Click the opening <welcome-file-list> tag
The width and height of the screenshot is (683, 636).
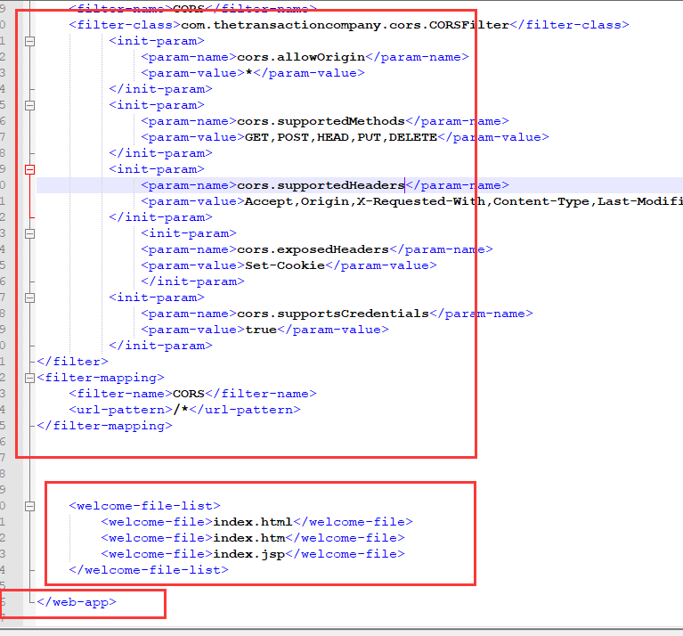coord(144,506)
